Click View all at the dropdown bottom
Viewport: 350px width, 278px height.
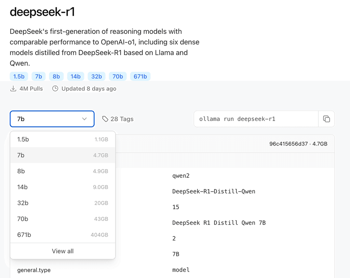pos(63,251)
